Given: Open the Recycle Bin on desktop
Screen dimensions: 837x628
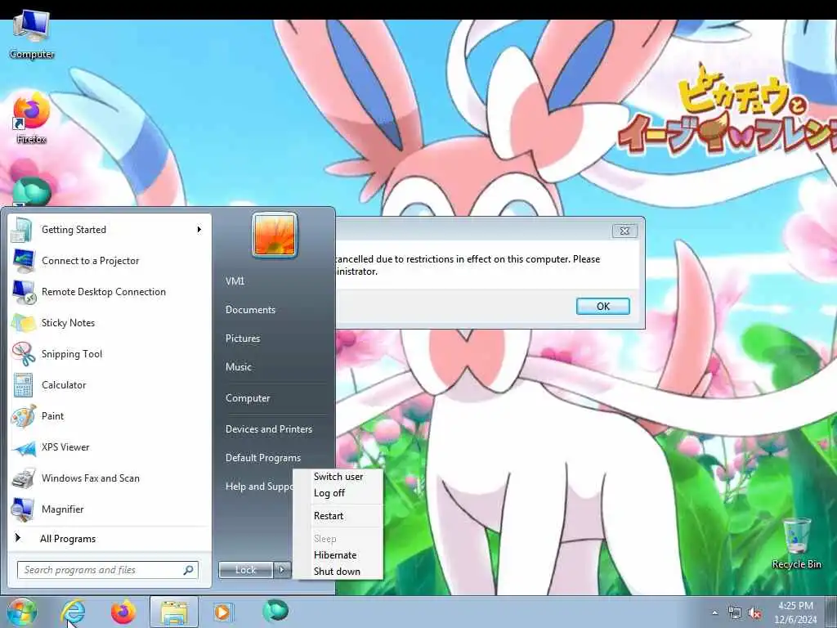Looking at the screenshot, I should point(796,544).
